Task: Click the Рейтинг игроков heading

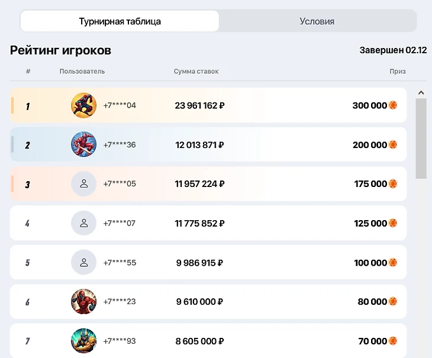Action: tap(60, 50)
